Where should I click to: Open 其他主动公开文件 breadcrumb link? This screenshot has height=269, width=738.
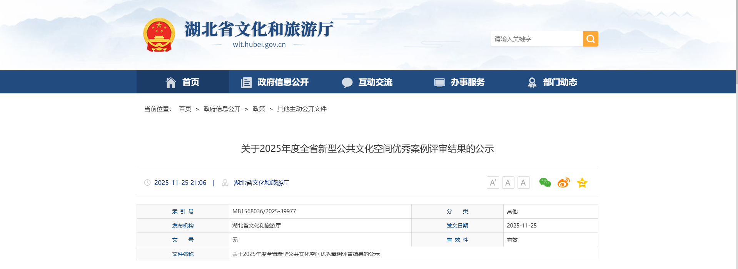click(x=302, y=109)
